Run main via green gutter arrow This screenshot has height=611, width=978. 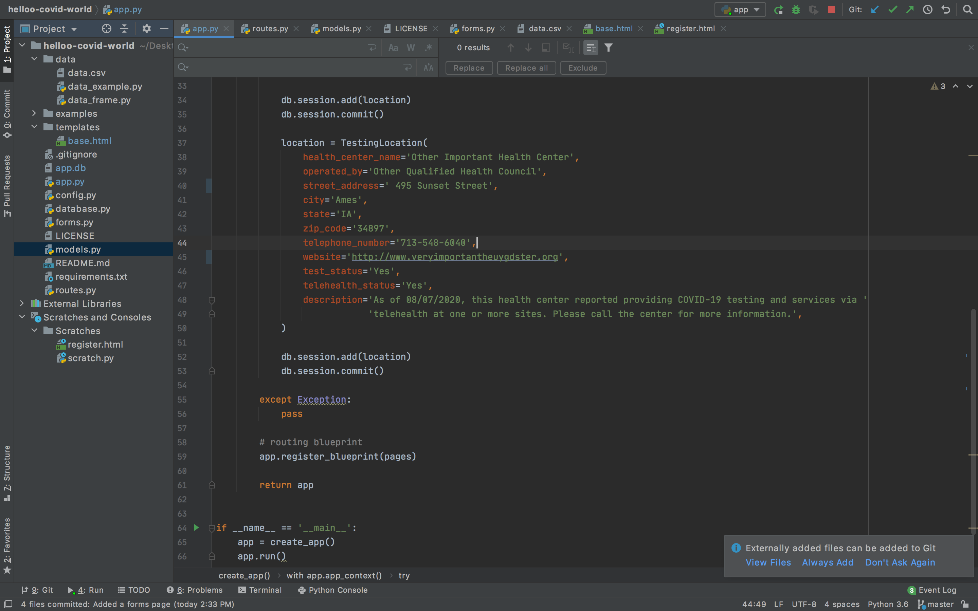click(196, 527)
